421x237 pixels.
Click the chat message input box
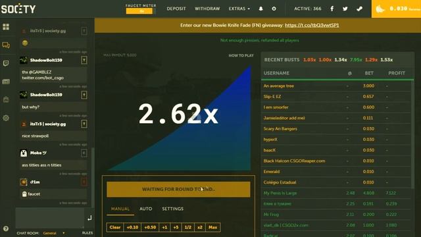point(50,218)
